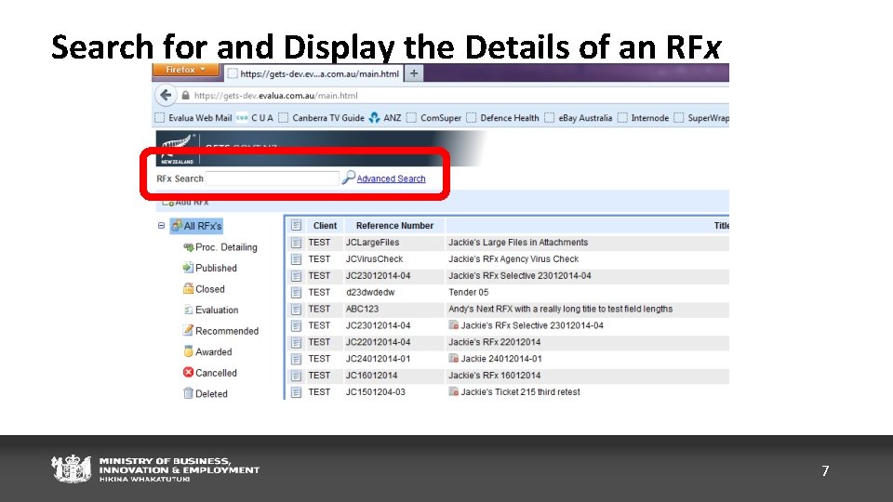This screenshot has height=502, width=893.
Task: Open the Advanced Search link
Action: click(x=391, y=178)
